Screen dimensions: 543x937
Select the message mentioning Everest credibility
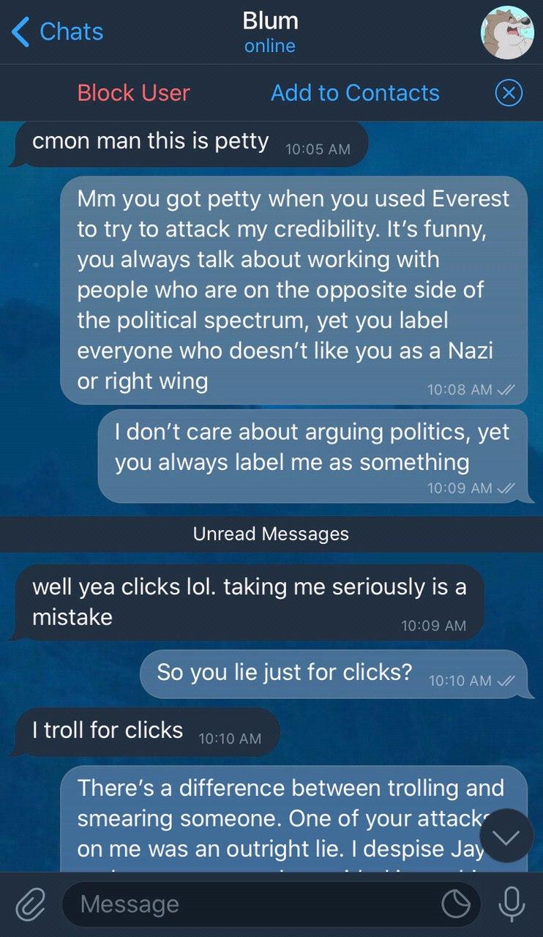[x=293, y=290]
